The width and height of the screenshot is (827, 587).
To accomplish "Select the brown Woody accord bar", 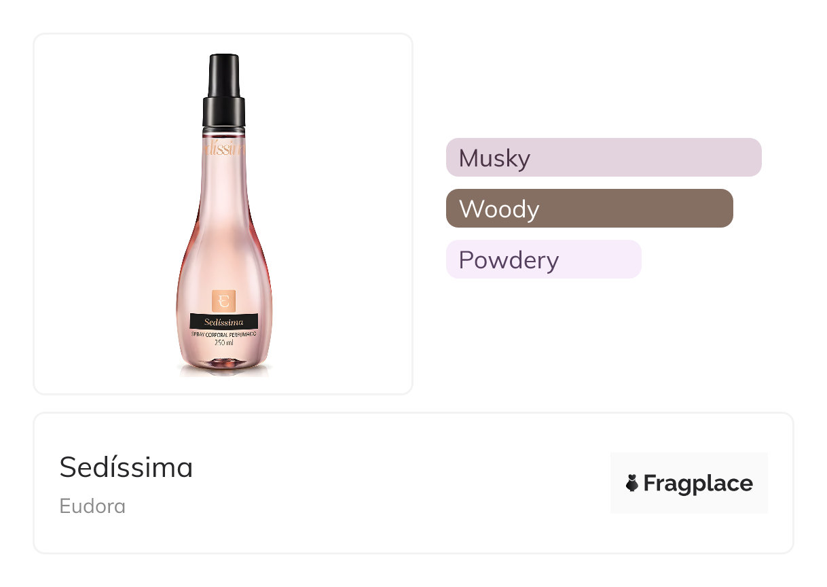I will point(589,209).
